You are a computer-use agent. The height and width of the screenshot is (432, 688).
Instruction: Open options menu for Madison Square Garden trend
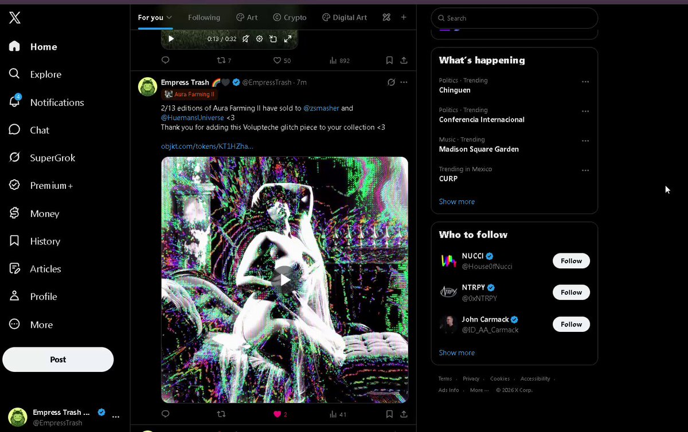point(585,141)
